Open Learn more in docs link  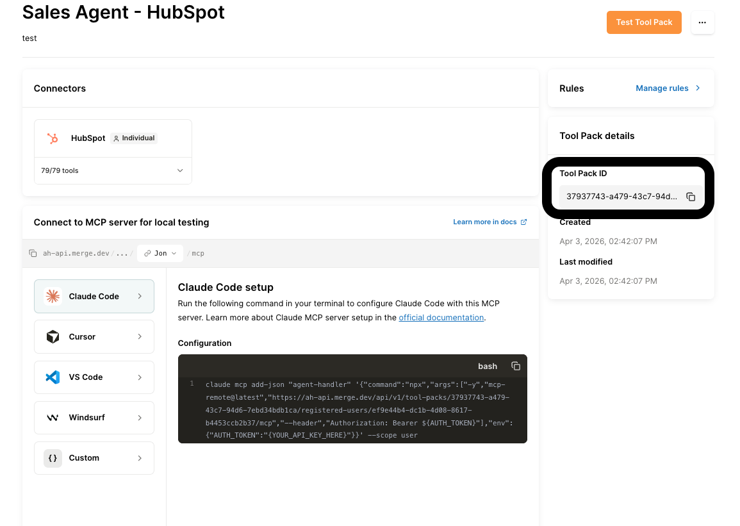[x=484, y=222]
